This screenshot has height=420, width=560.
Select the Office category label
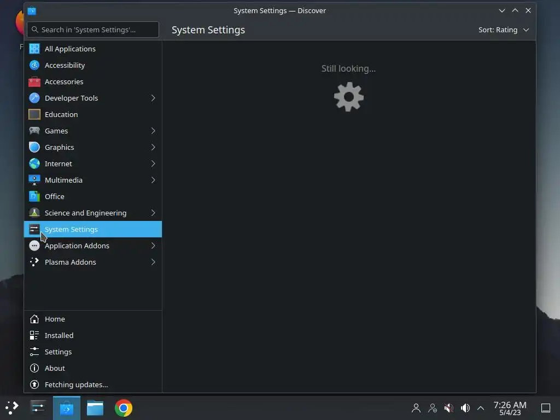[x=54, y=196]
